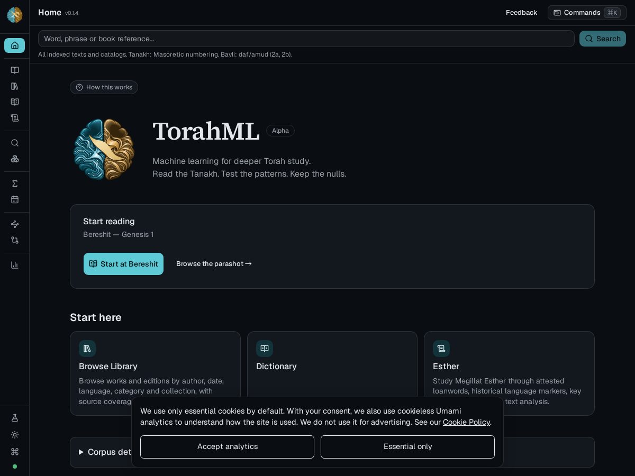
Task: Click the Home title in header
Action: point(50,13)
